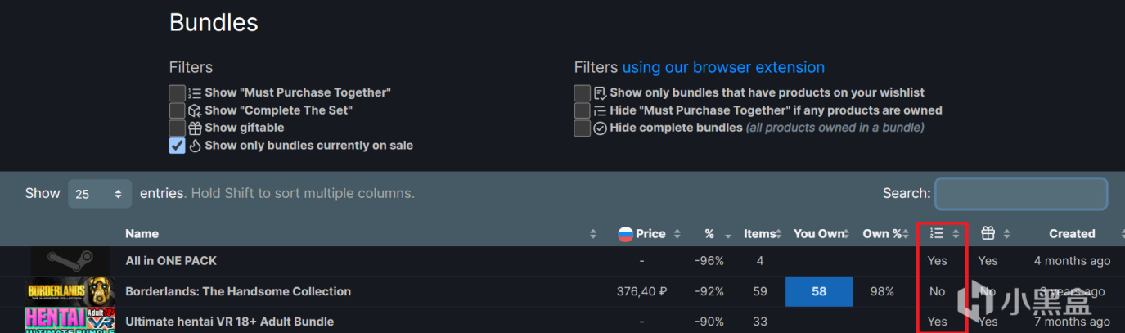Open Borderlands: The Handsome Collection bundle link

click(x=238, y=291)
